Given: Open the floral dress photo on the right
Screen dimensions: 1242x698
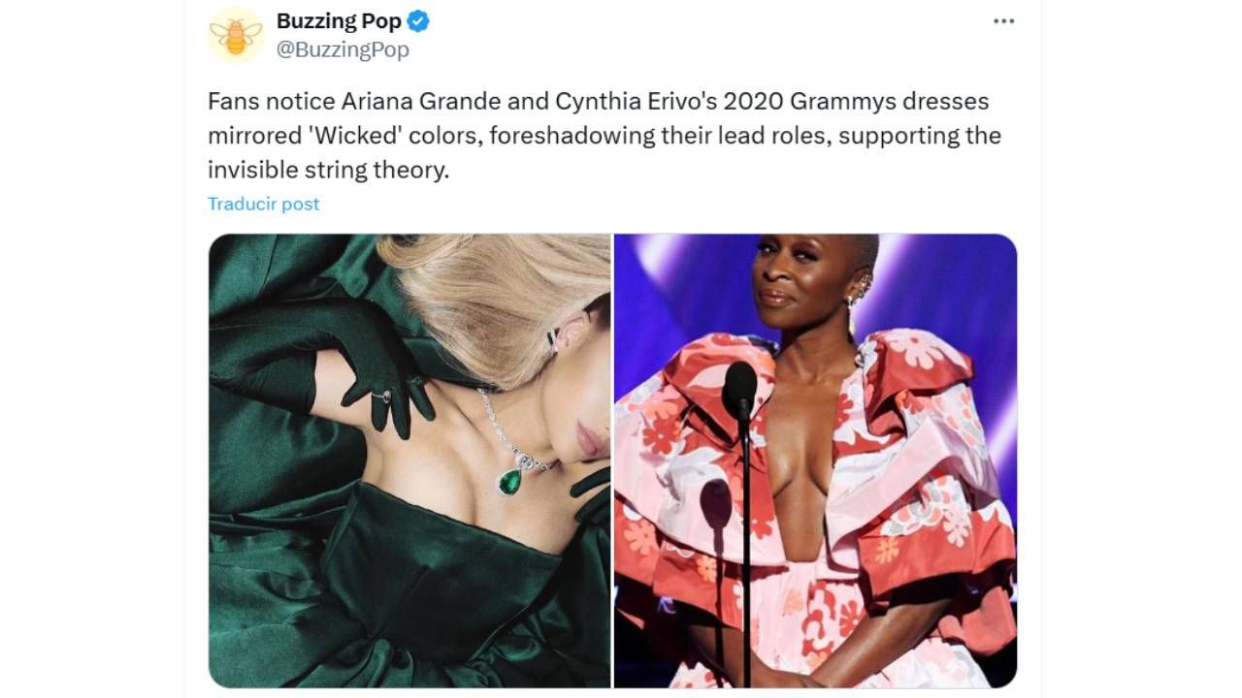Looking at the screenshot, I should [x=815, y=460].
